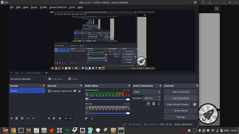Open source Filters button
Screen dimensions: 239x134
point(73,79)
